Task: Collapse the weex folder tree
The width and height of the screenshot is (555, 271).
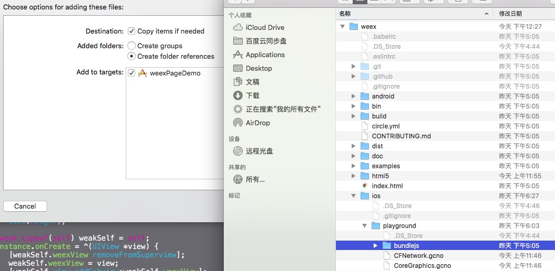Action: 342,27
